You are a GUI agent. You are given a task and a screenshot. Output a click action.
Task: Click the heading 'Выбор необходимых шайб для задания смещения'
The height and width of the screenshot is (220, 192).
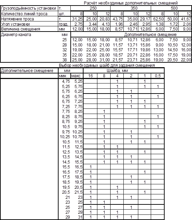pyautogui.click(x=107, y=65)
